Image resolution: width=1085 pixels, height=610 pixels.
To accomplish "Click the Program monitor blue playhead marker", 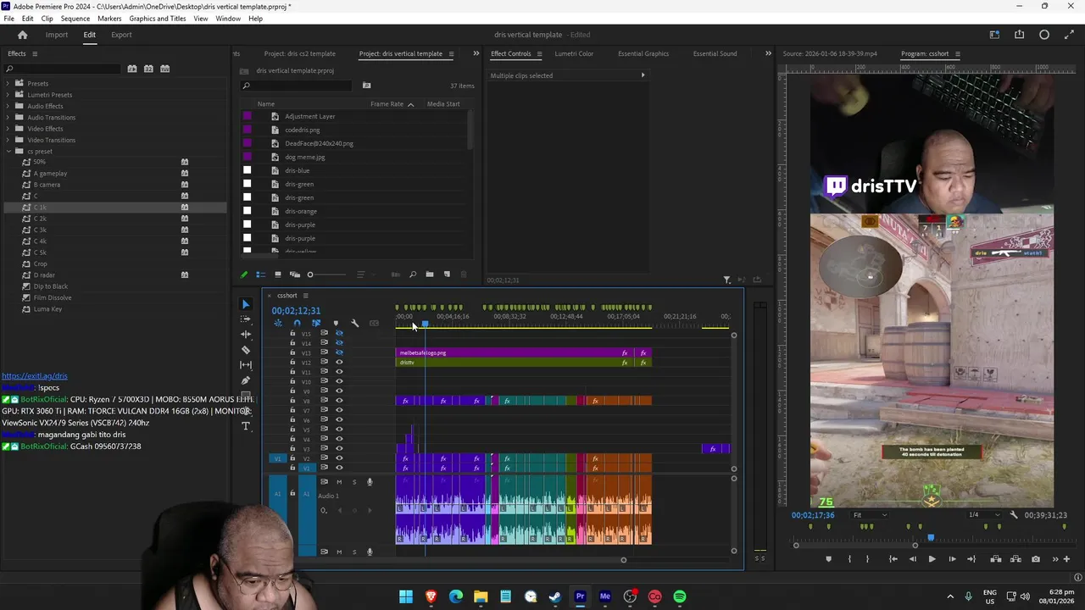I will [x=931, y=537].
